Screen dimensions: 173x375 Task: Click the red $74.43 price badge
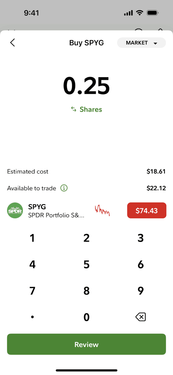point(147,210)
